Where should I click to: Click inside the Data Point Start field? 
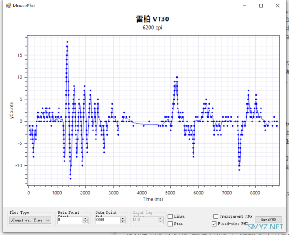70,220
